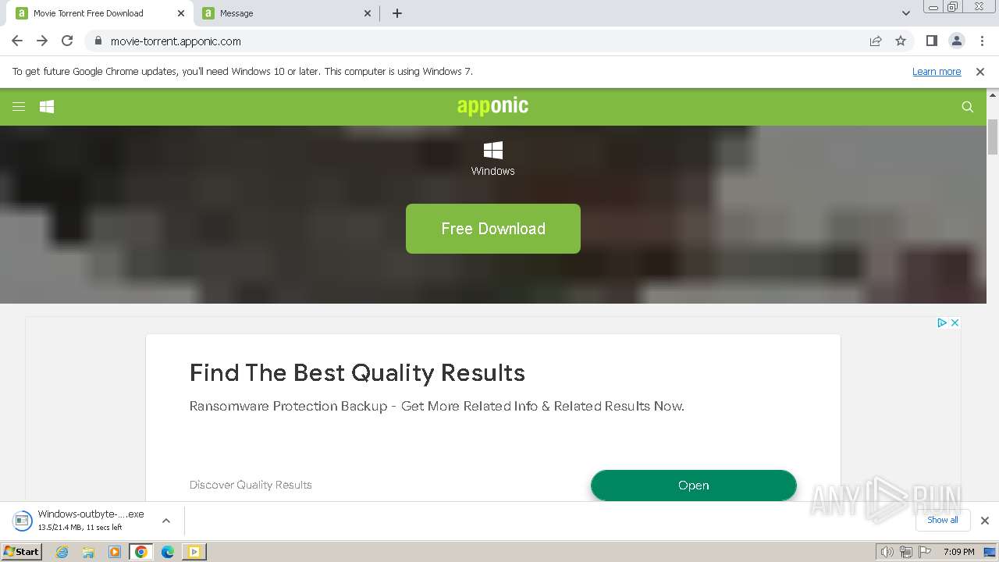Close the Message tab
The width and height of the screenshot is (999, 562).
[x=368, y=13]
